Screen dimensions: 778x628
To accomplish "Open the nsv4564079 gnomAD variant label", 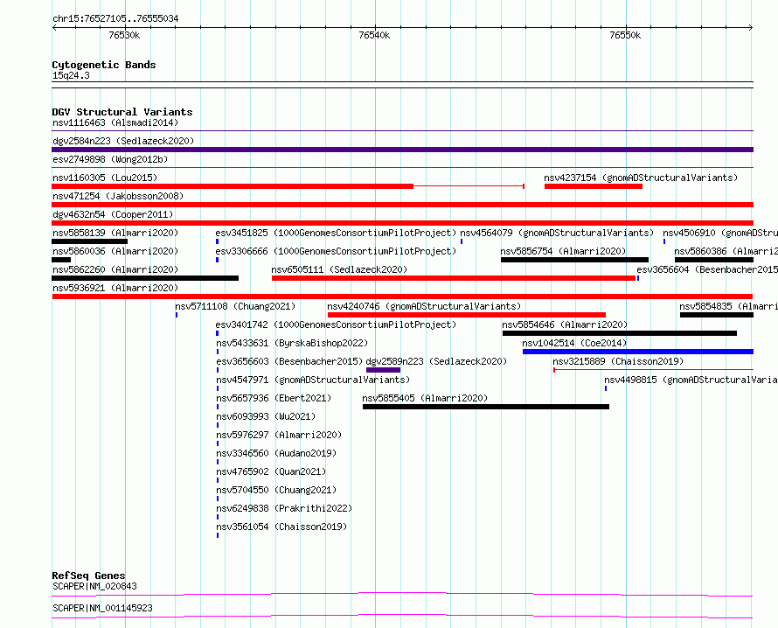I will coord(557,233).
